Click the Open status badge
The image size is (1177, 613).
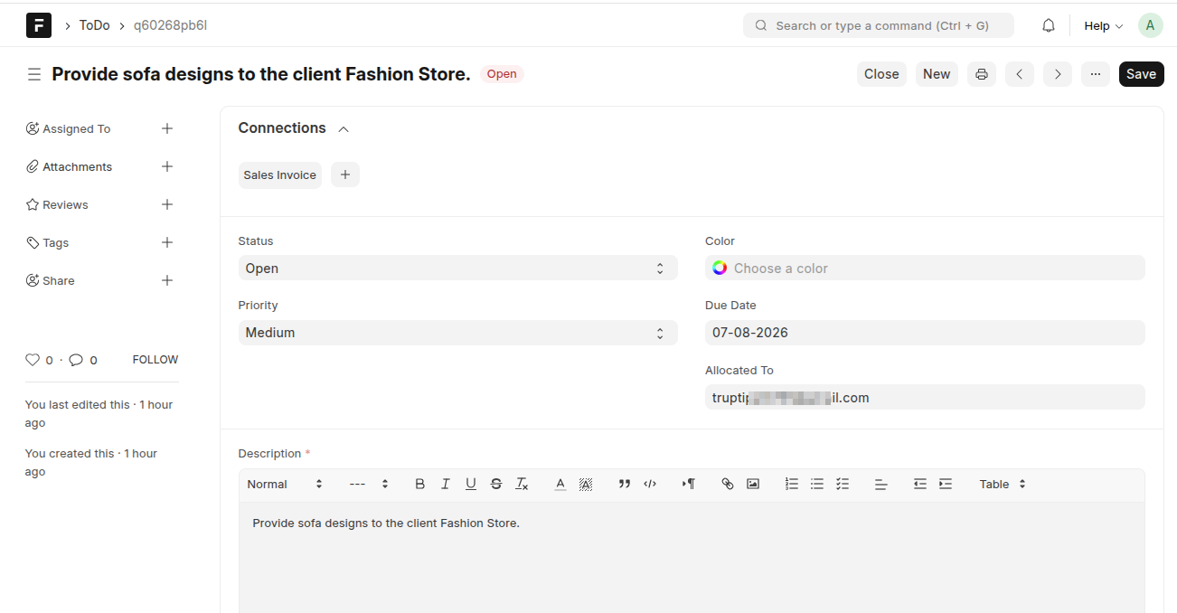502,74
